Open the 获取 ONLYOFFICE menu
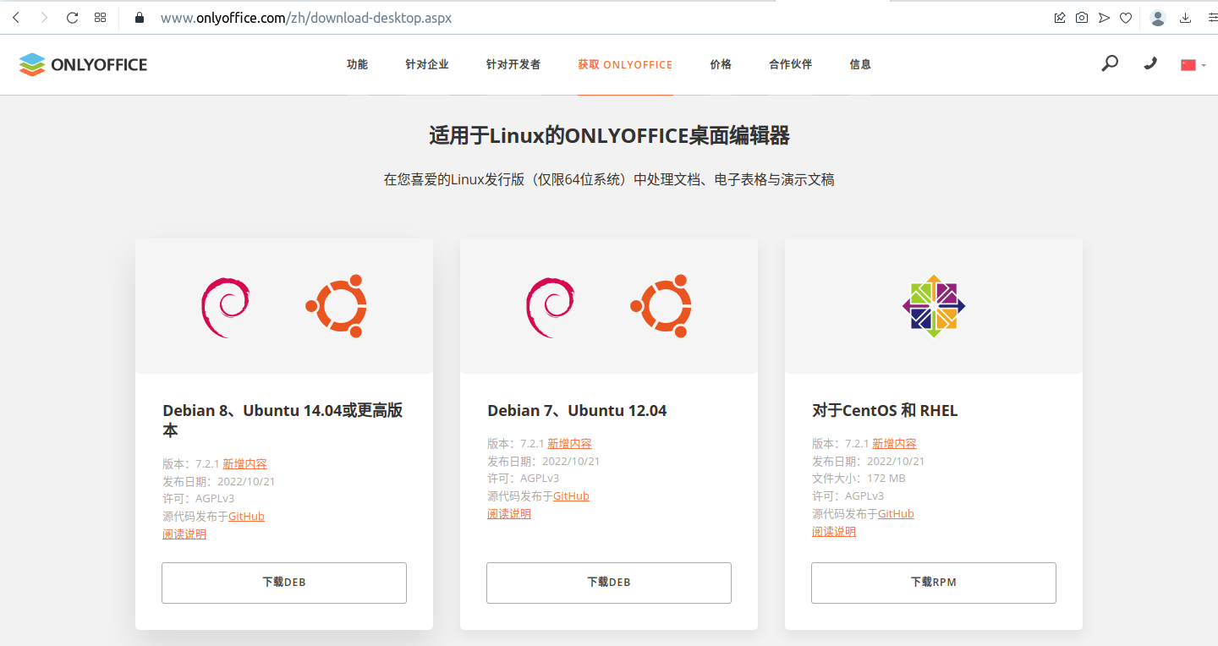 [x=625, y=64]
